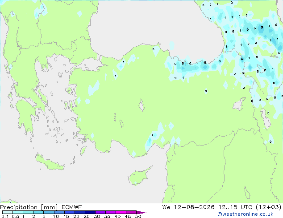Pick the 45–50 mm legend swatch

[131, 212]
